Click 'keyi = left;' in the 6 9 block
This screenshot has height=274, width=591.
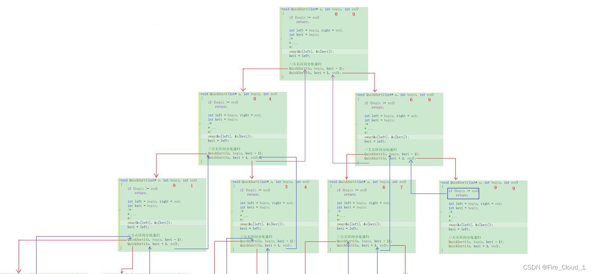click(375, 141)
